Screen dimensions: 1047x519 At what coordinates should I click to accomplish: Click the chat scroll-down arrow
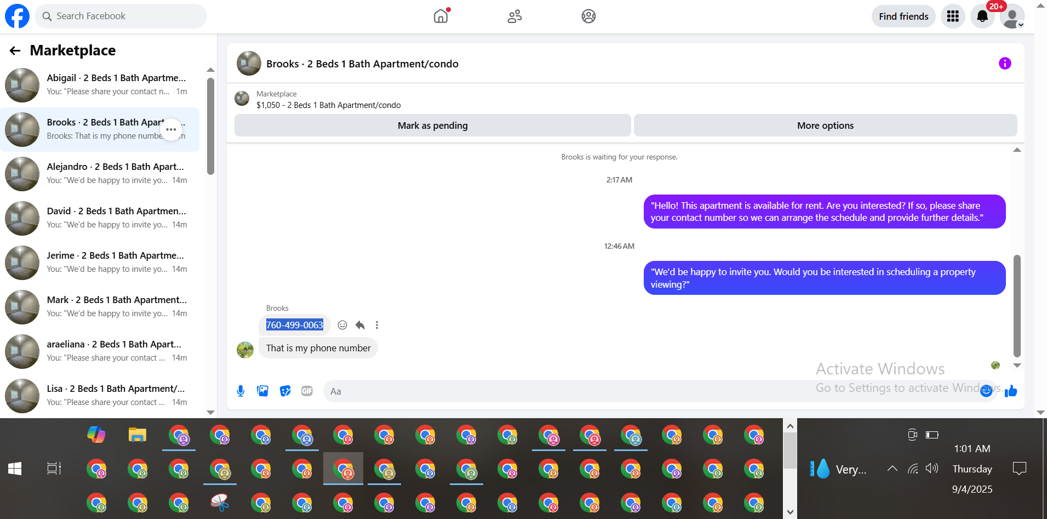point(1017,366)
